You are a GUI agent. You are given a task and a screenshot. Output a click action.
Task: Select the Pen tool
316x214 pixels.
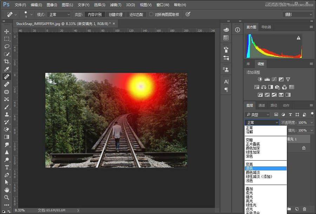click(x=7, y=175)
